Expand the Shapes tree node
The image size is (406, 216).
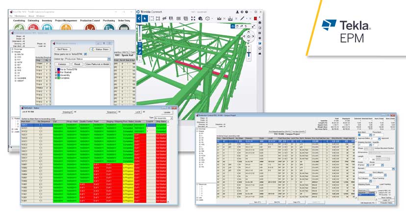click(12, 52)
